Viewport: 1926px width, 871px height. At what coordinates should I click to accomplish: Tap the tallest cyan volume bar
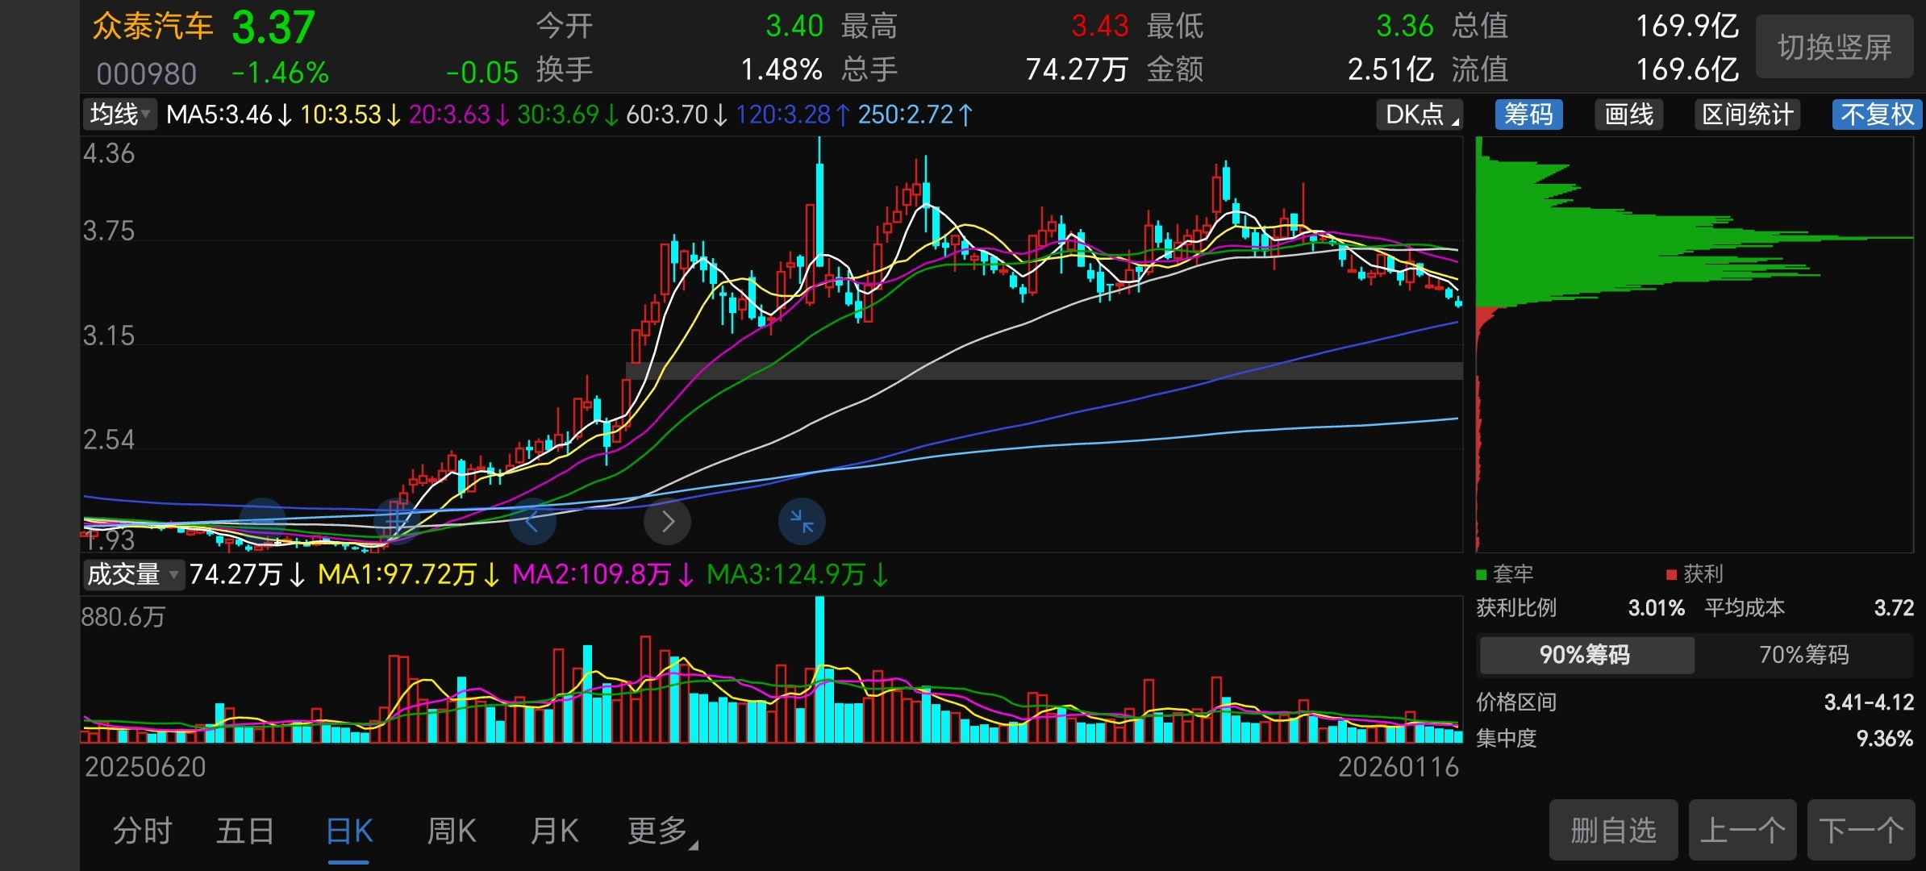pos(819,669)
